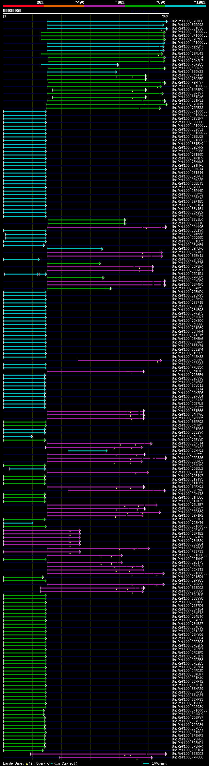
Task: Select the label UniRef100_Q9FL43
Action: pos(187,54)
